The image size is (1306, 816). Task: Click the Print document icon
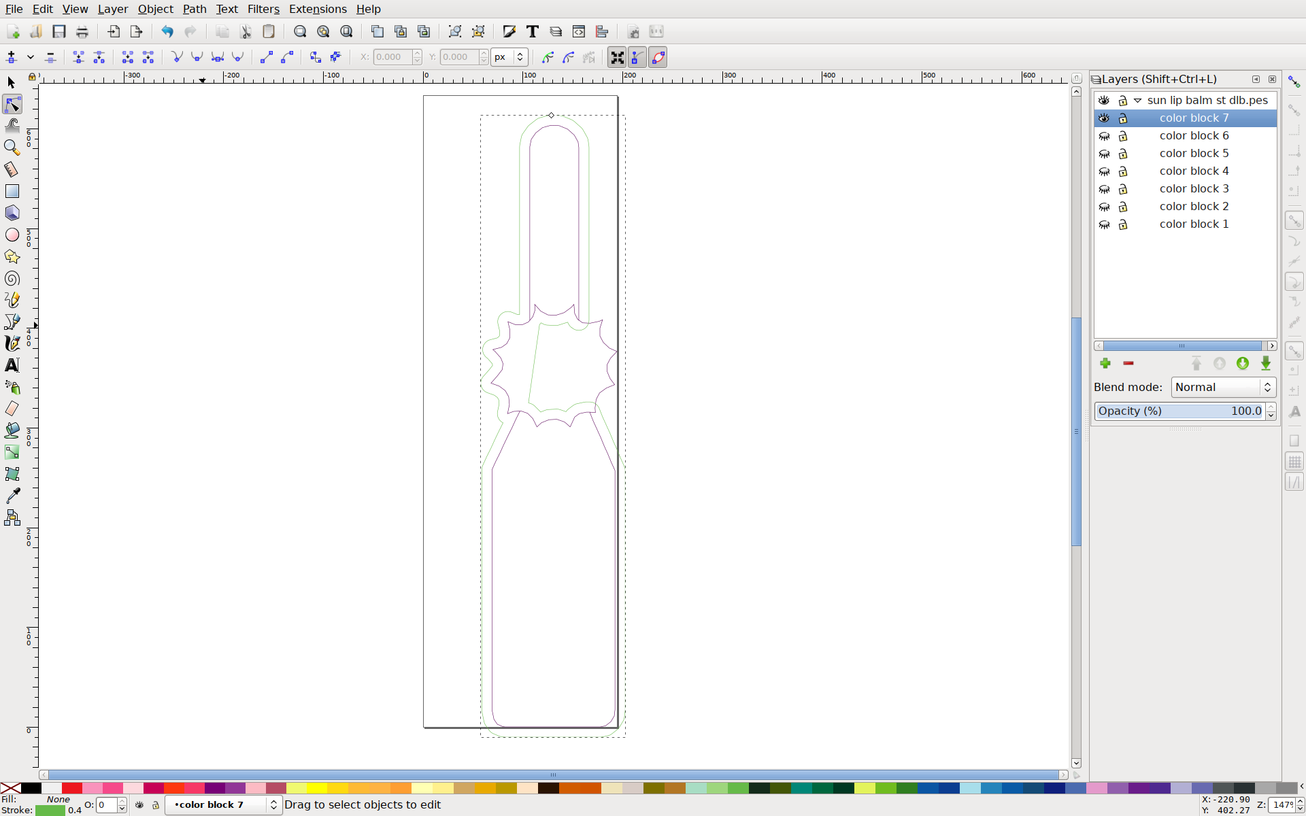82,32
